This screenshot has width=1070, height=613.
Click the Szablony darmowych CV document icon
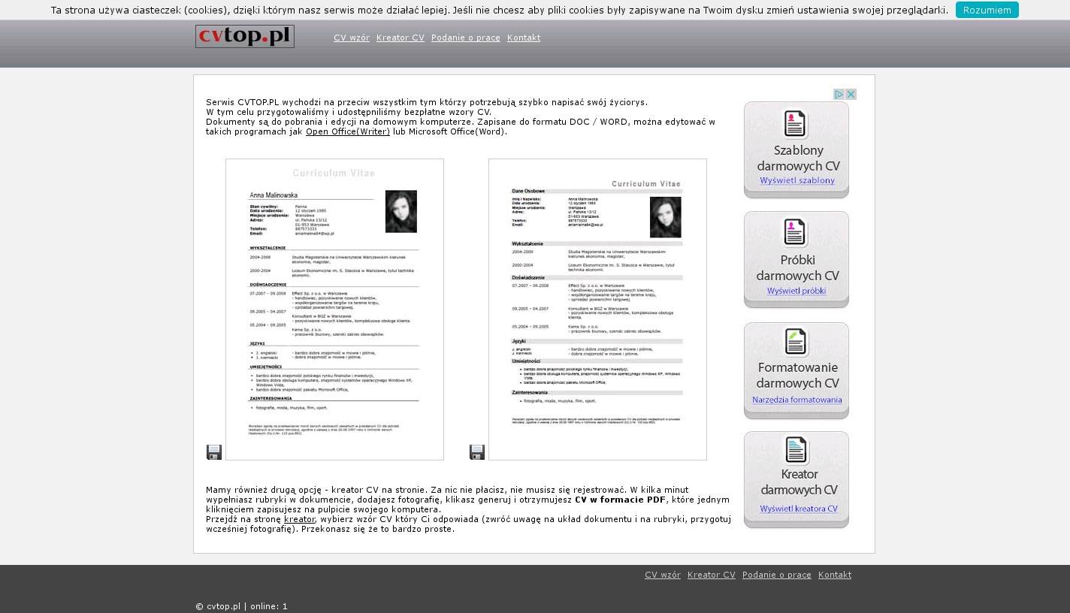[795, 124]
